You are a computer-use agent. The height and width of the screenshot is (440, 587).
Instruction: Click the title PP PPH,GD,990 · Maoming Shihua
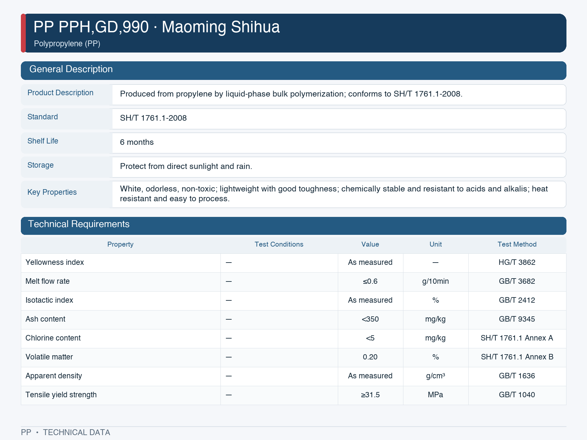[x=157, y=27]
